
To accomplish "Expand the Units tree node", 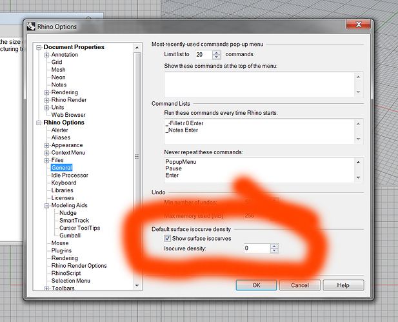I will (46, 108).
